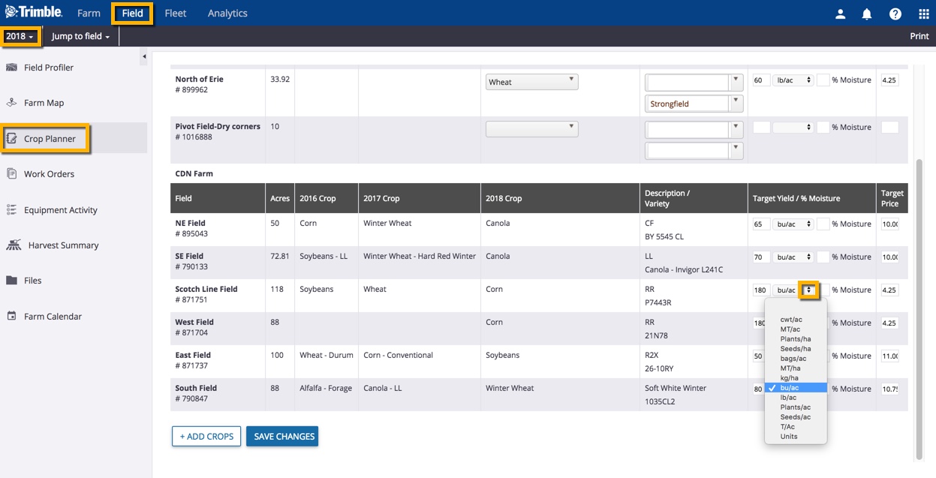Click the Farm Map sidebar icon
This screenshot has width=936, height=478.
pyautogui.click(x=11, y=103)
